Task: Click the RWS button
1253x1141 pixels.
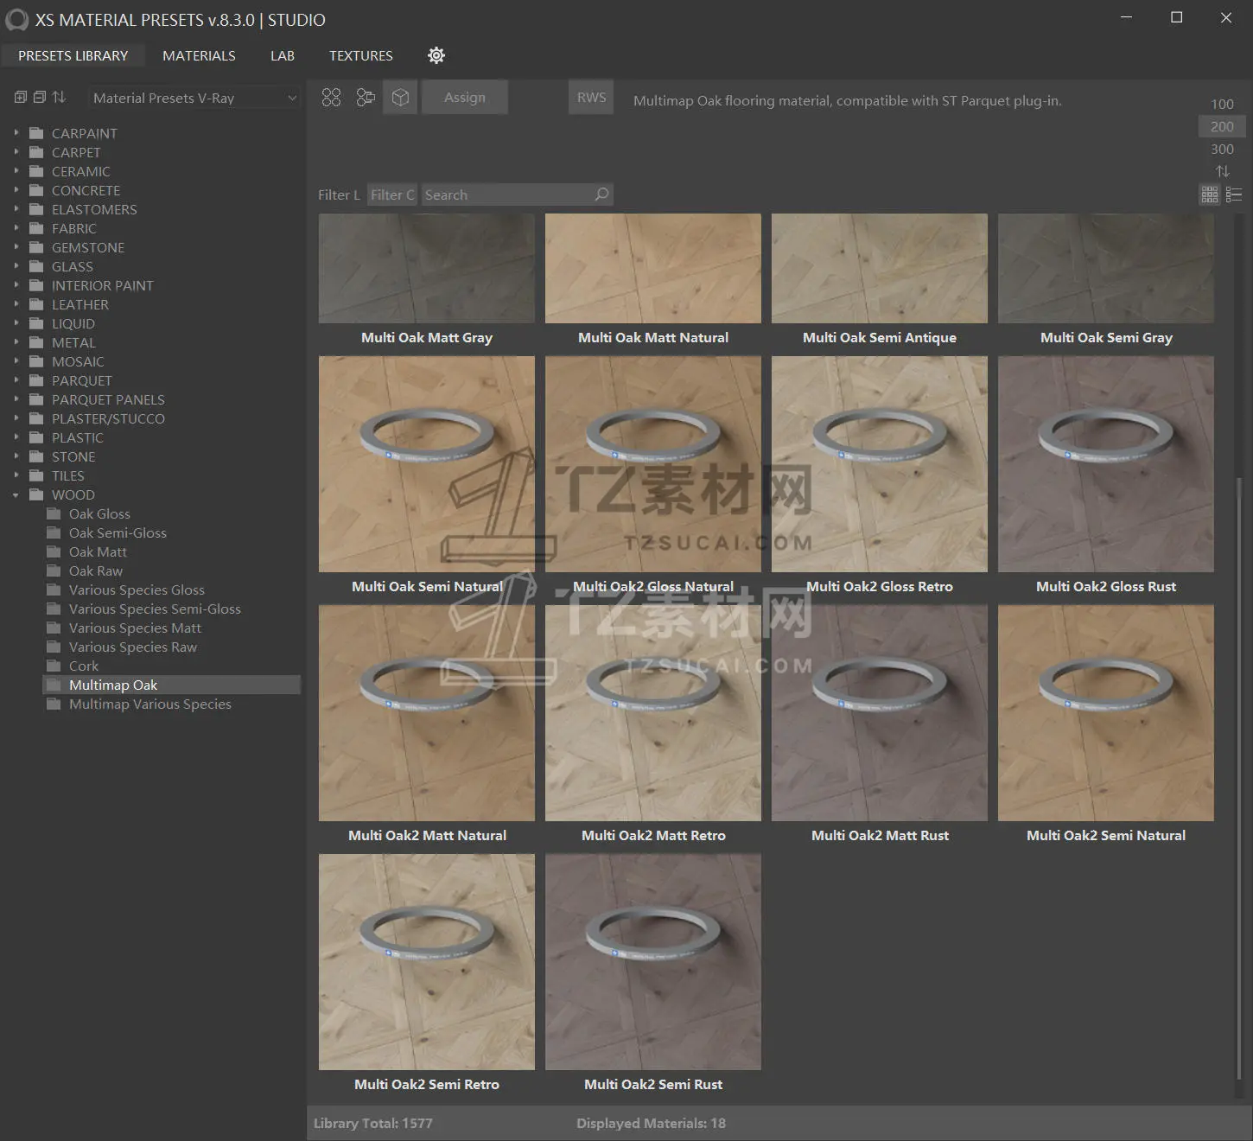Action: pos(591,98)
